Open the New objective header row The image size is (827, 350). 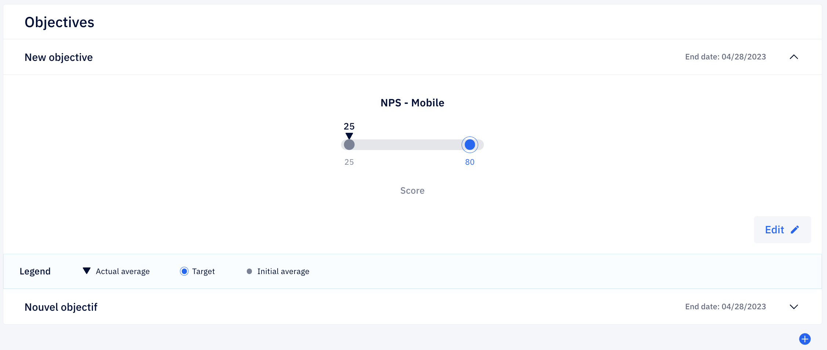412,57
